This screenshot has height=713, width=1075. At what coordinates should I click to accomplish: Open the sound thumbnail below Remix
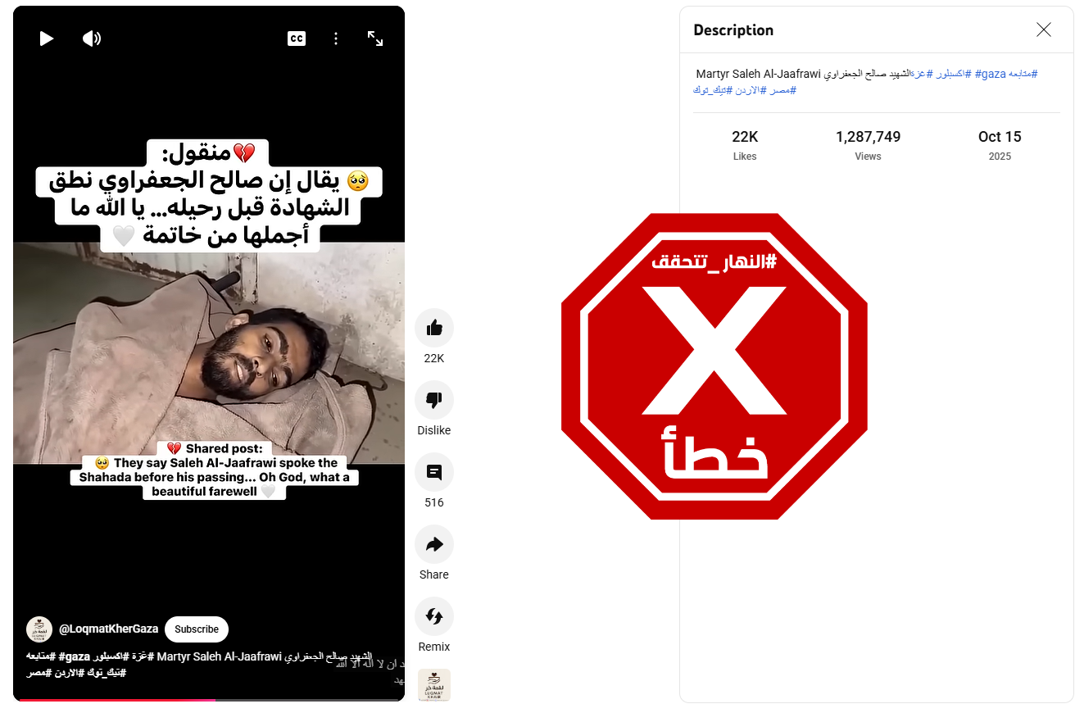coord(434,685)
